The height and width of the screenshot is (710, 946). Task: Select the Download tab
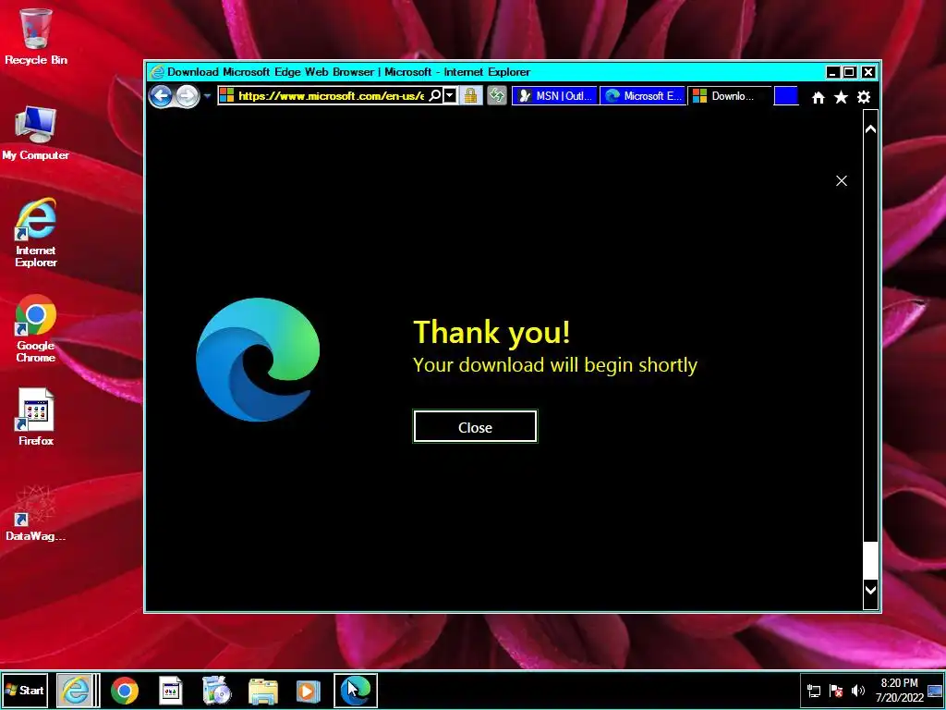[730, 96]
